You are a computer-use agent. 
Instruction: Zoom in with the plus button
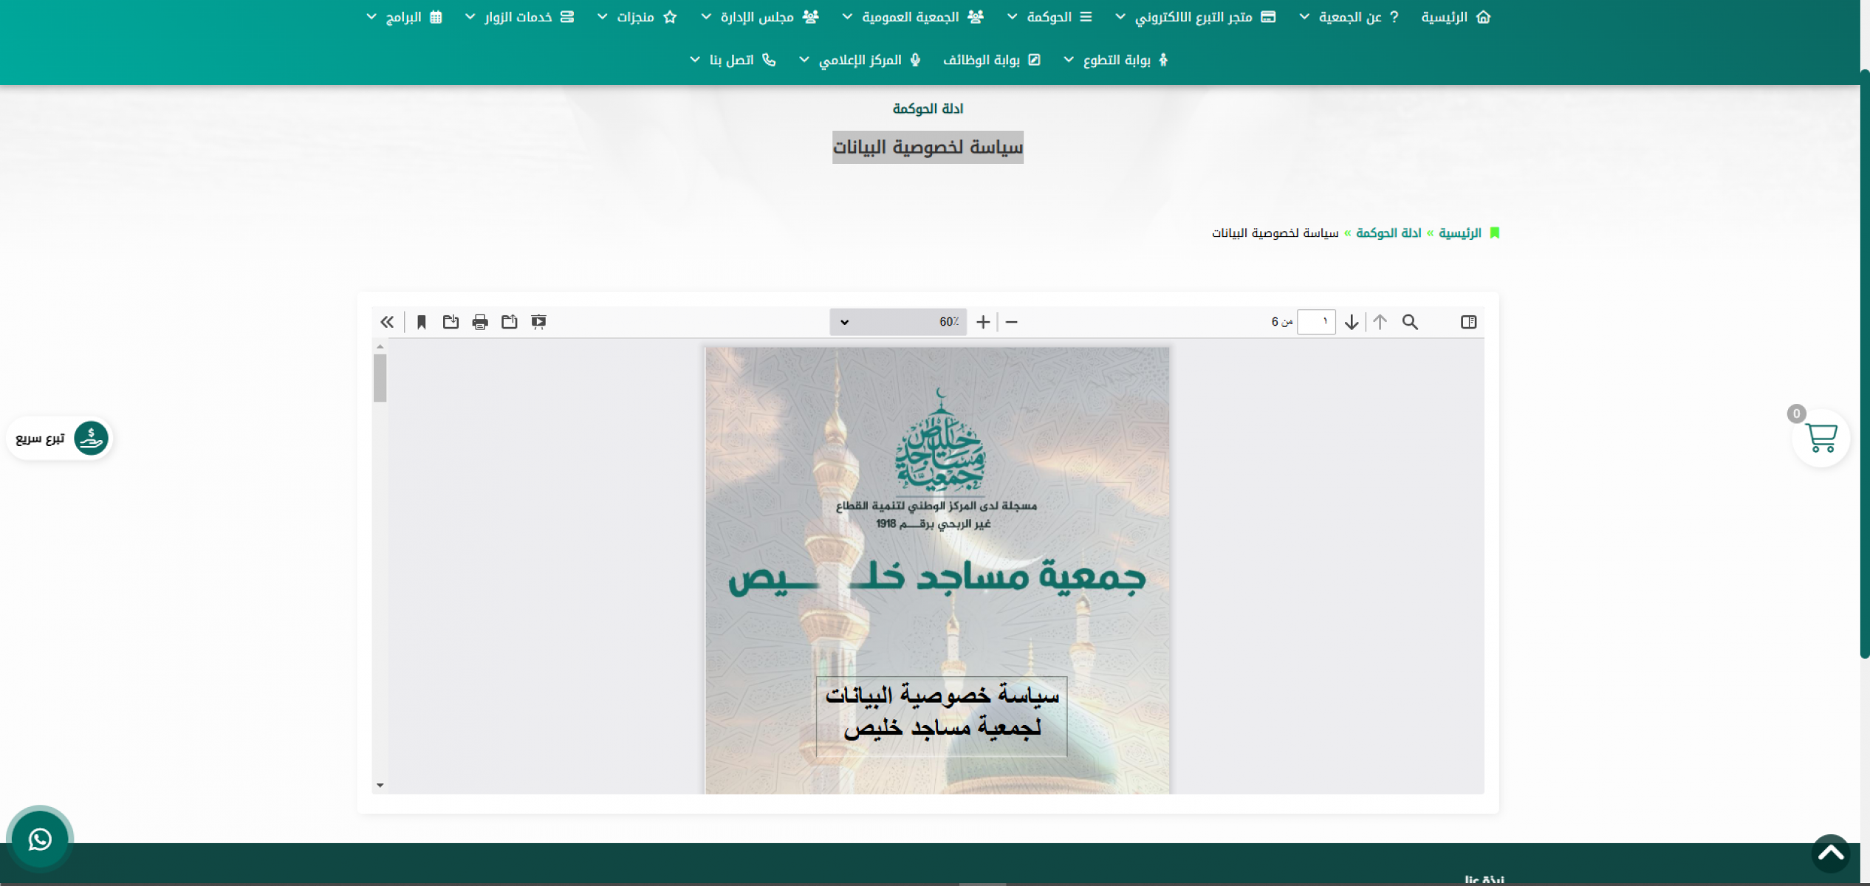983,322
